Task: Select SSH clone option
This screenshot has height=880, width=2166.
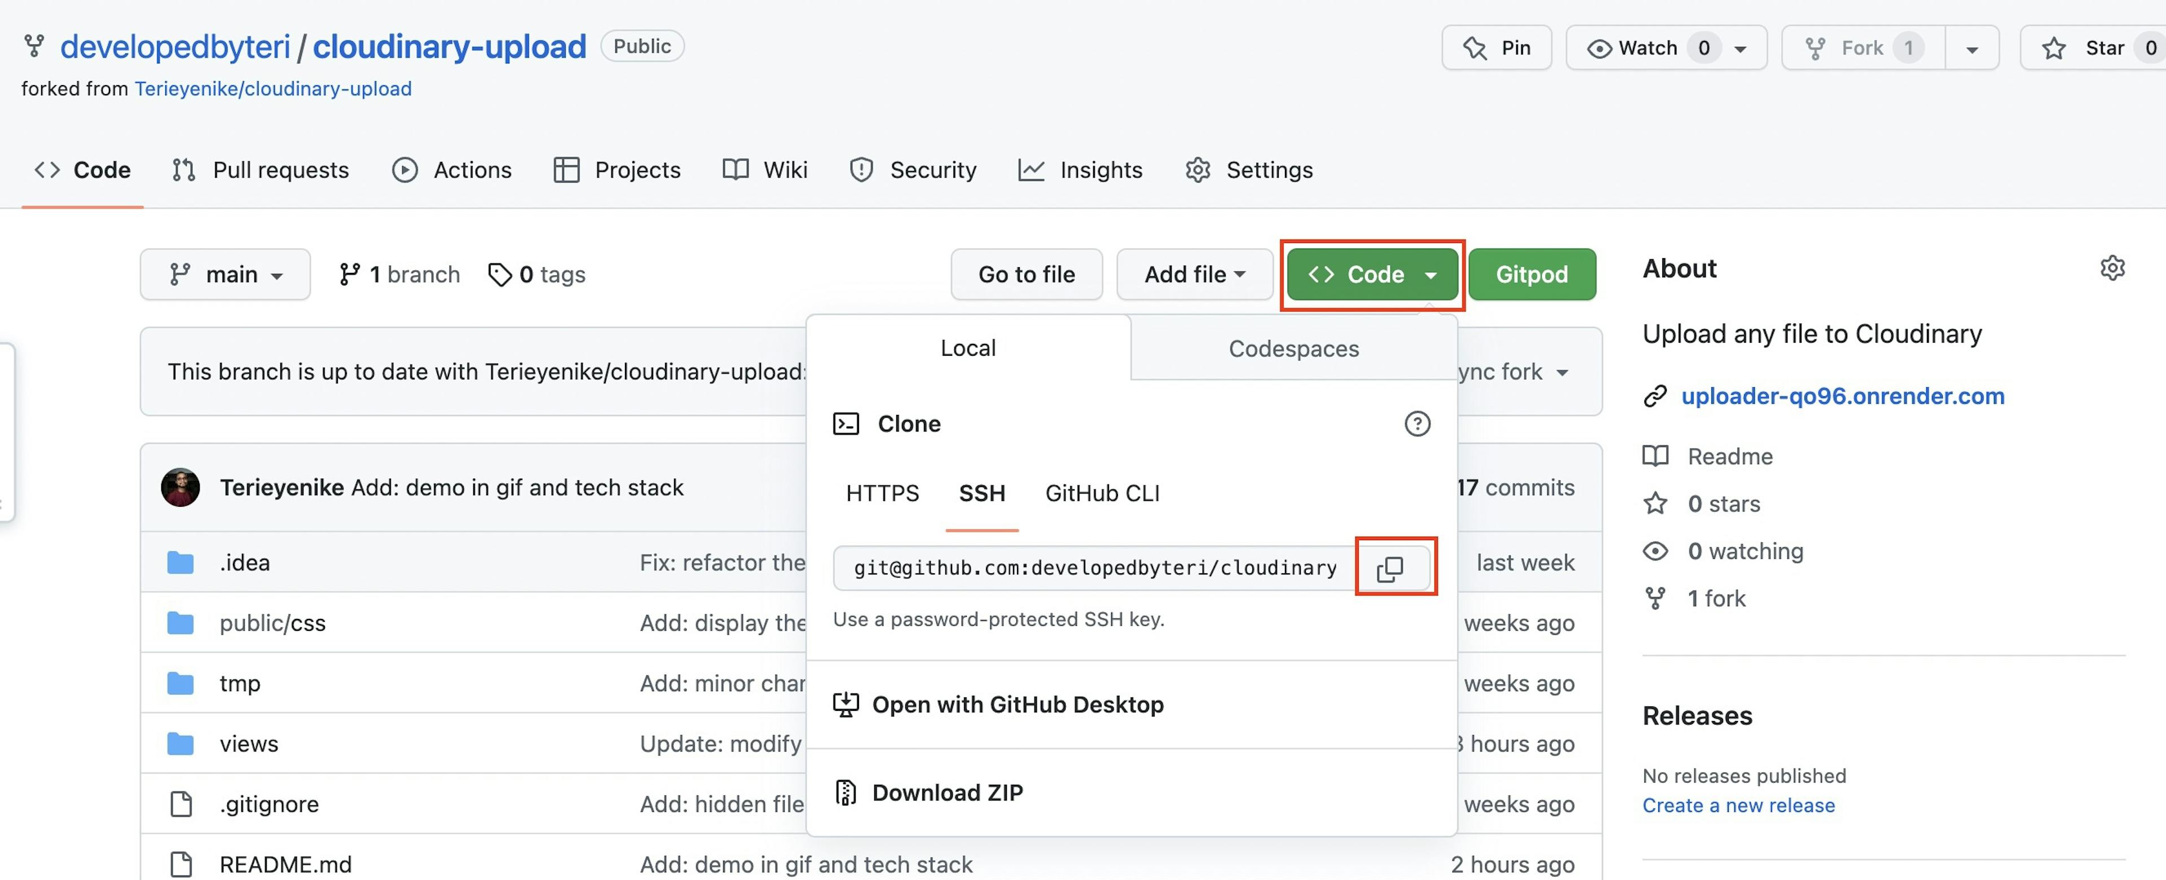Action: click(x=981, y=493)
